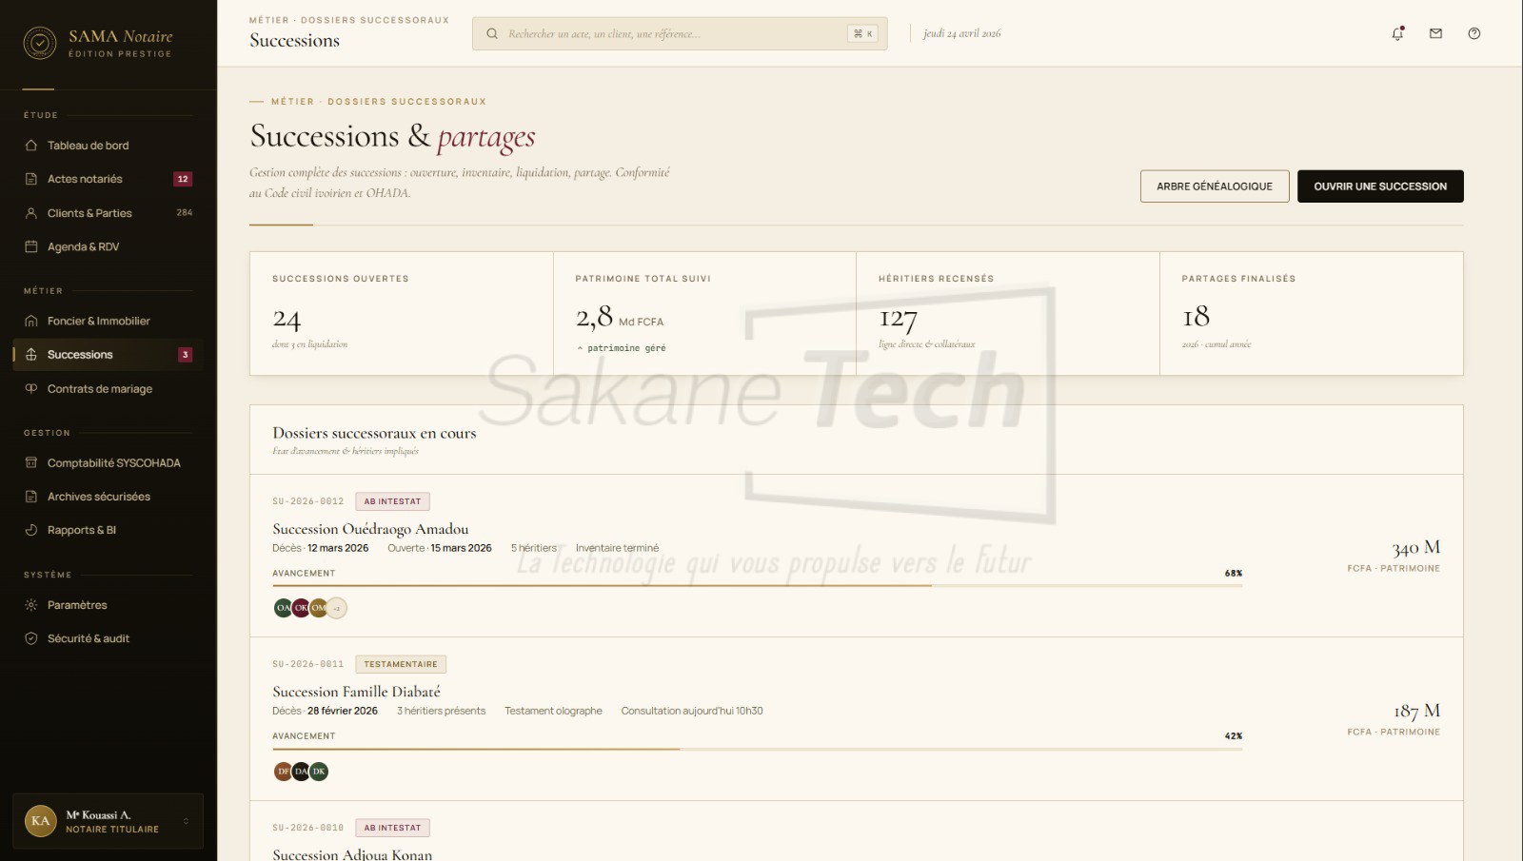
Task: Open Agenda & RDV section
Action: click(108, 246)
